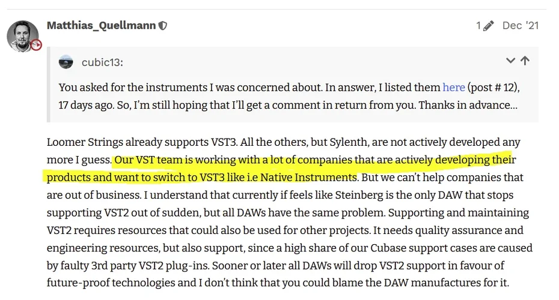This screenshot has width=559, height=300.
Task: Click the Dec '21 post date
Action: click(521, 26)
